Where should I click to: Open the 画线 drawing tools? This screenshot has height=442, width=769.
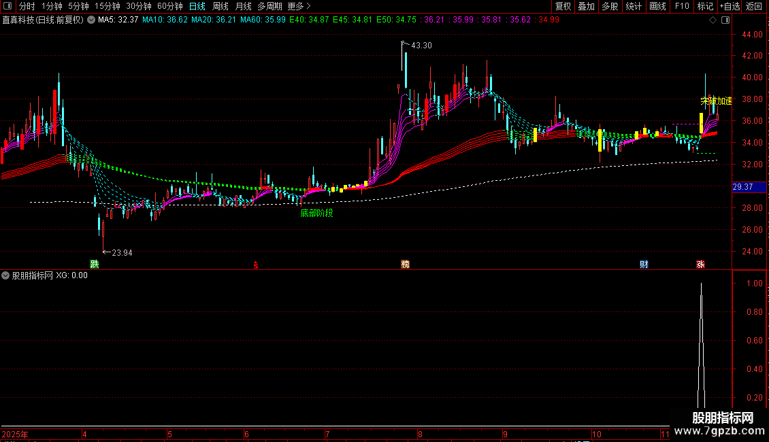coord(657,7)
